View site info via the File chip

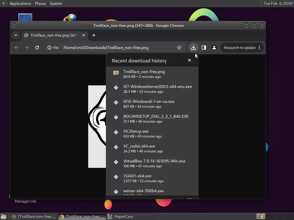tap(53, 48)
